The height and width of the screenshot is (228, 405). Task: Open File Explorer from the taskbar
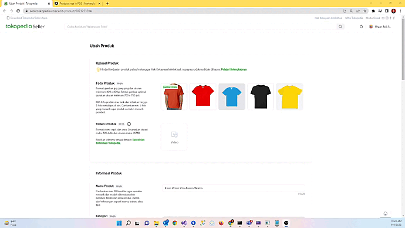[156, 223]
